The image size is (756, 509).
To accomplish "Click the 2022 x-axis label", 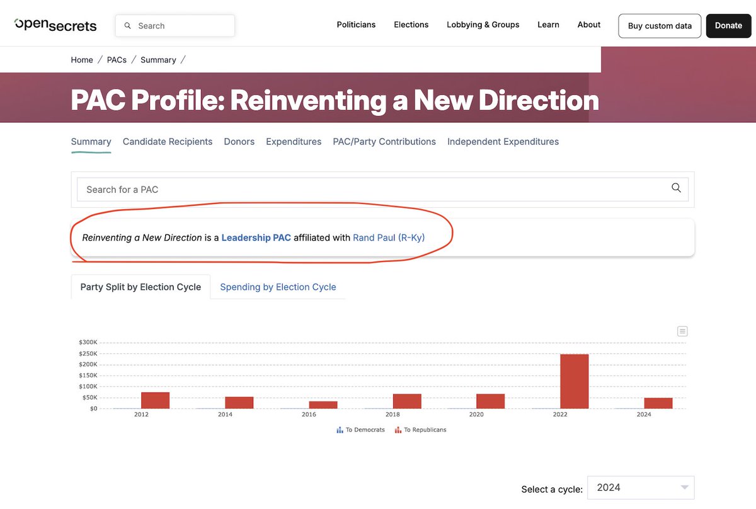I will tap(560, 415).
